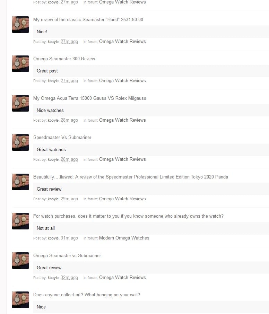The height and width of the screenshot is (314, 269).
Task: Click the 31m ago timestamp
Action: coord(69,238)
